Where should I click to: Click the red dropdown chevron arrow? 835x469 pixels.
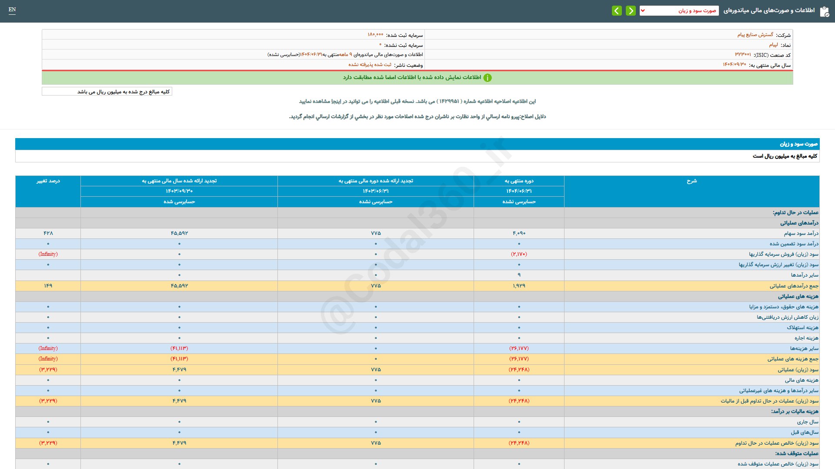pyautogui.click(x=643, y=11)
